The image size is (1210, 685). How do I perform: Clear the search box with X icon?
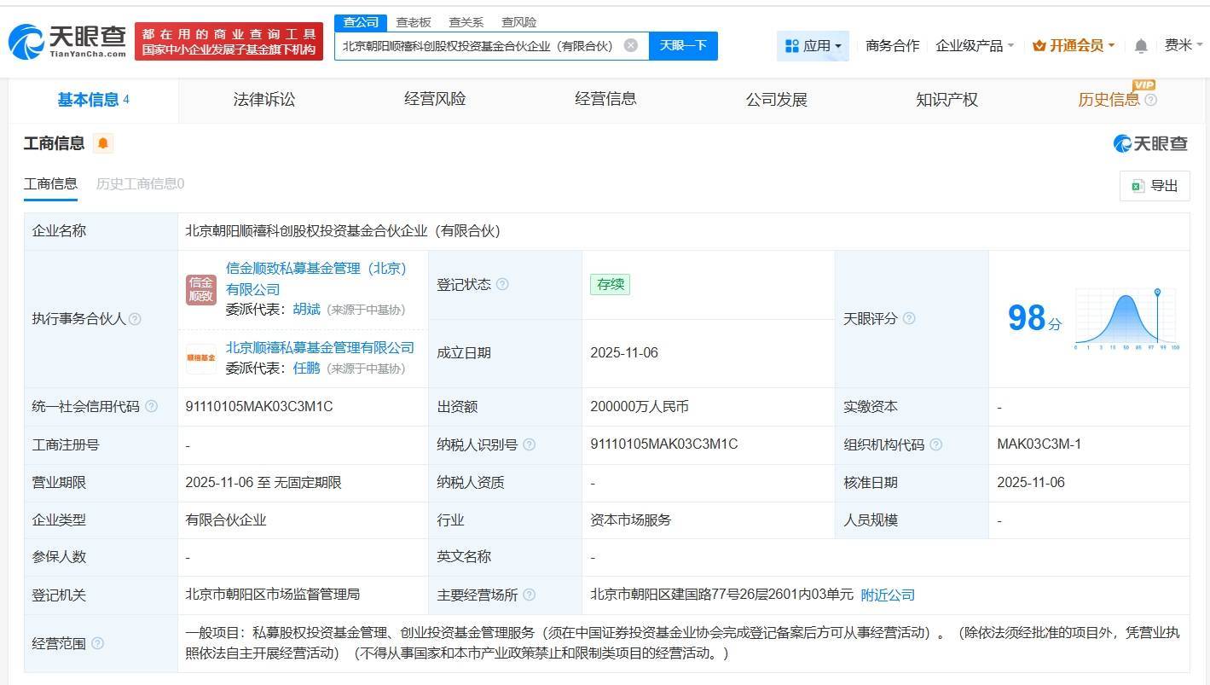[x=630, y=45]
